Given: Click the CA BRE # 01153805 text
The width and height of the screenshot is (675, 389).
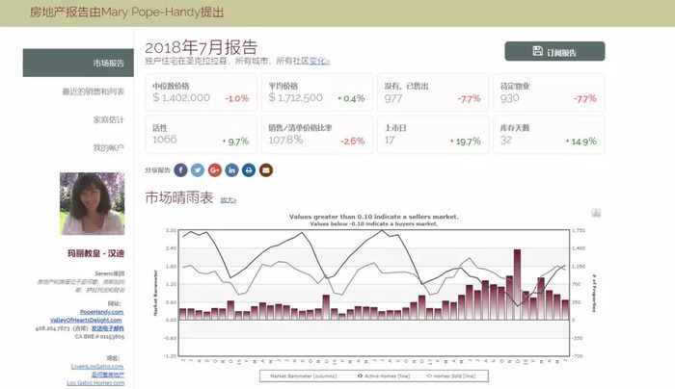Looking at the screenshot, I should [99, 337].
